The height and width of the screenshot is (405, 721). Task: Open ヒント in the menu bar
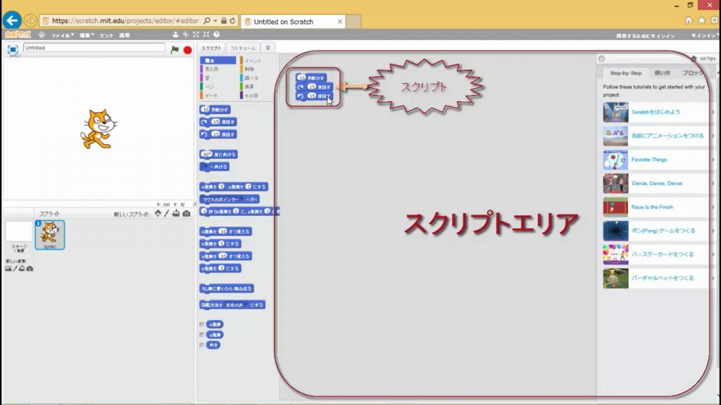(107, 35)
